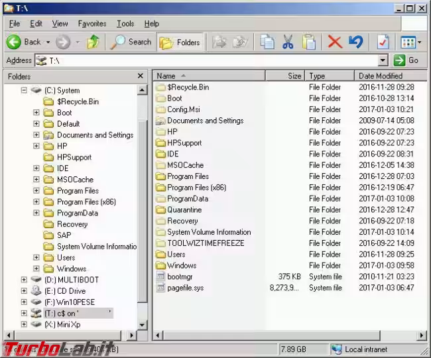This screenshot has width=431, height=358.
Task: Click the grey Forward arrow button
Action: (x=63, y=42)
